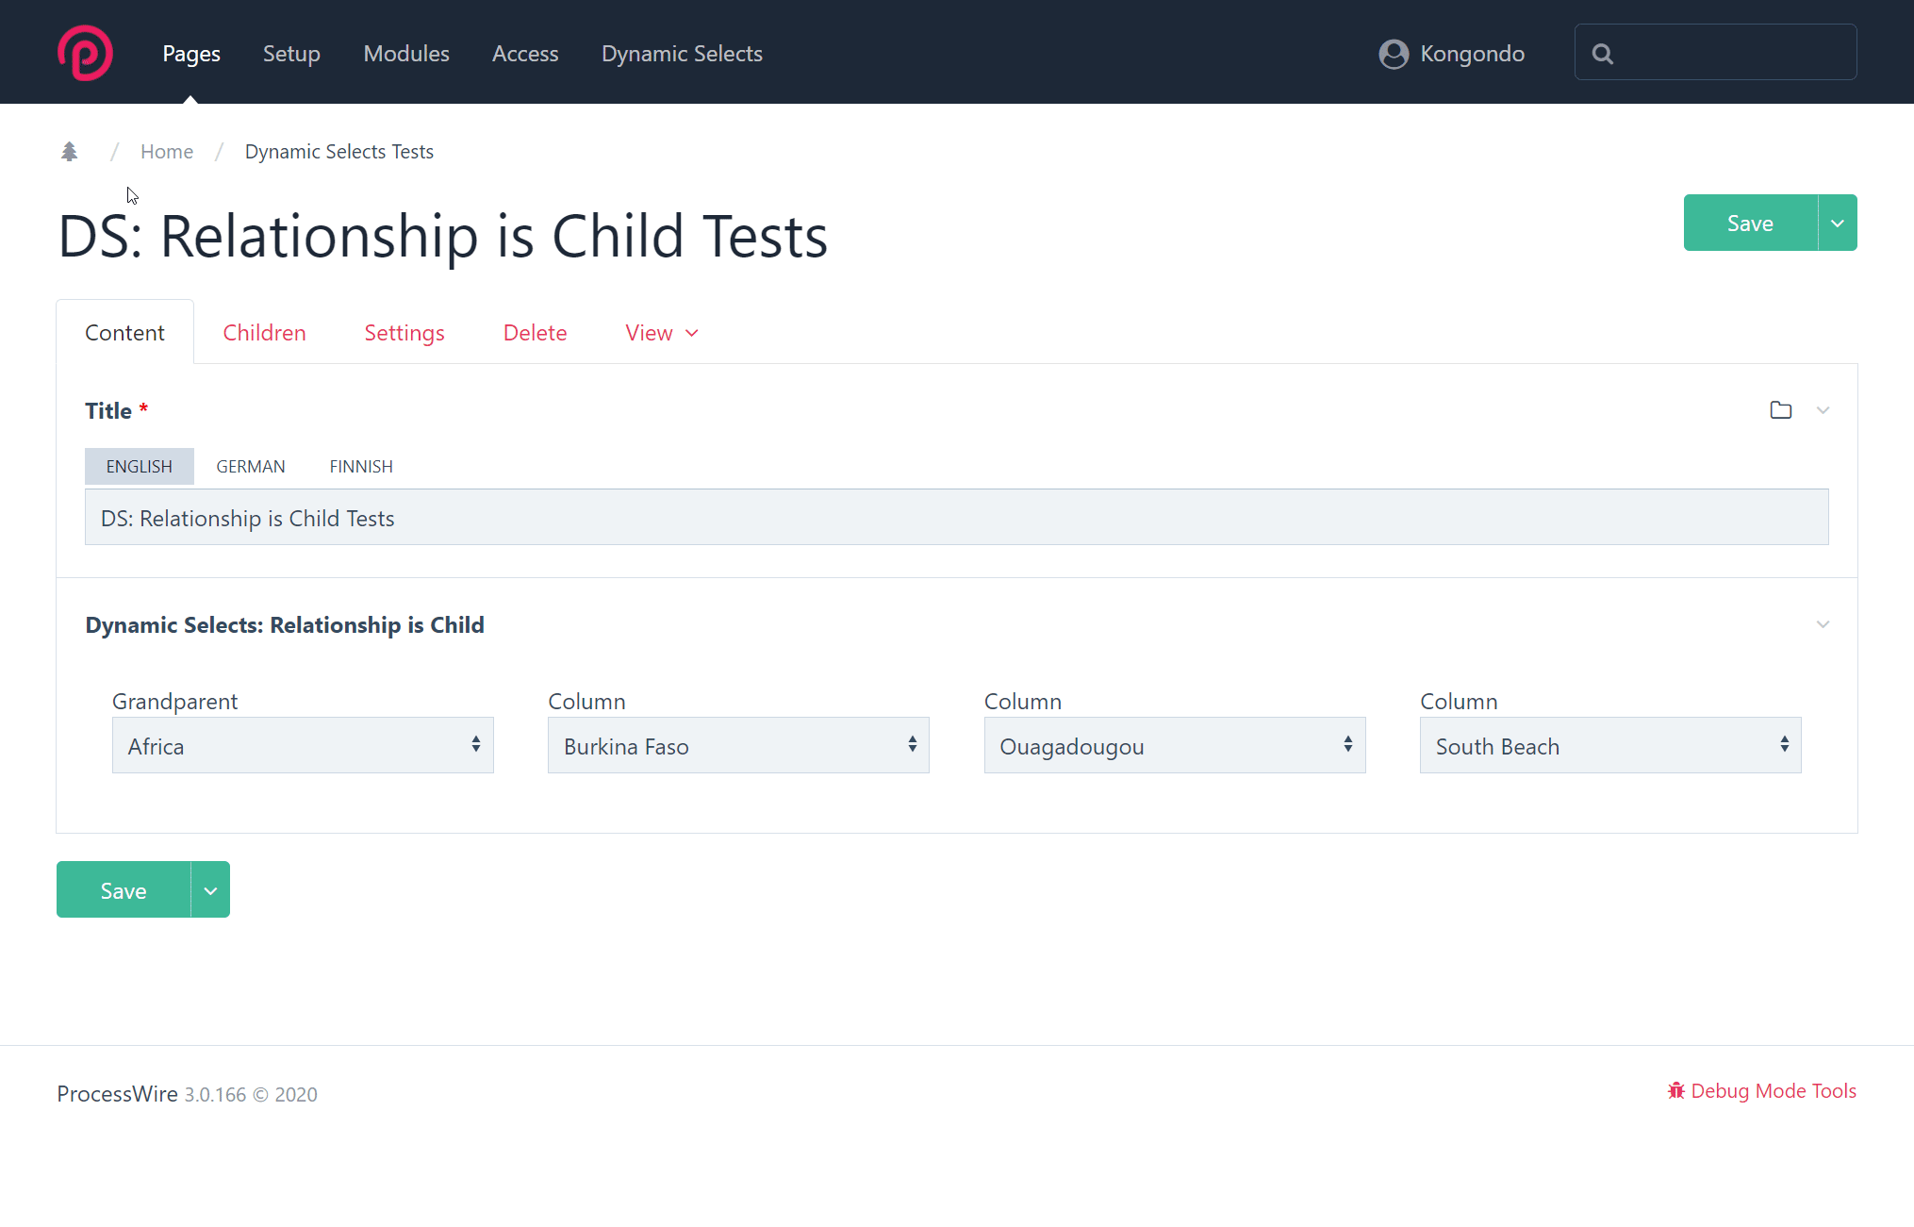Open the Dynamic Selects menu item
This screenshot has height=1227, width=1914.
(x=682, y=54)
